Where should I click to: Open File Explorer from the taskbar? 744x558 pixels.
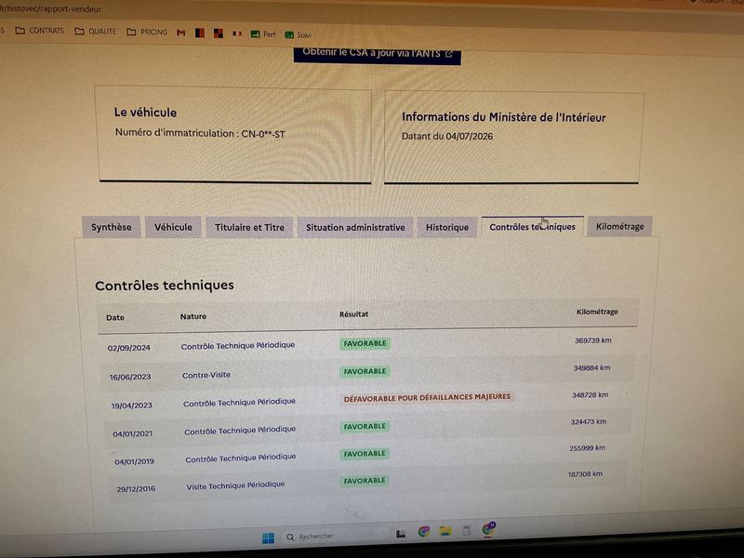[445, 531]
